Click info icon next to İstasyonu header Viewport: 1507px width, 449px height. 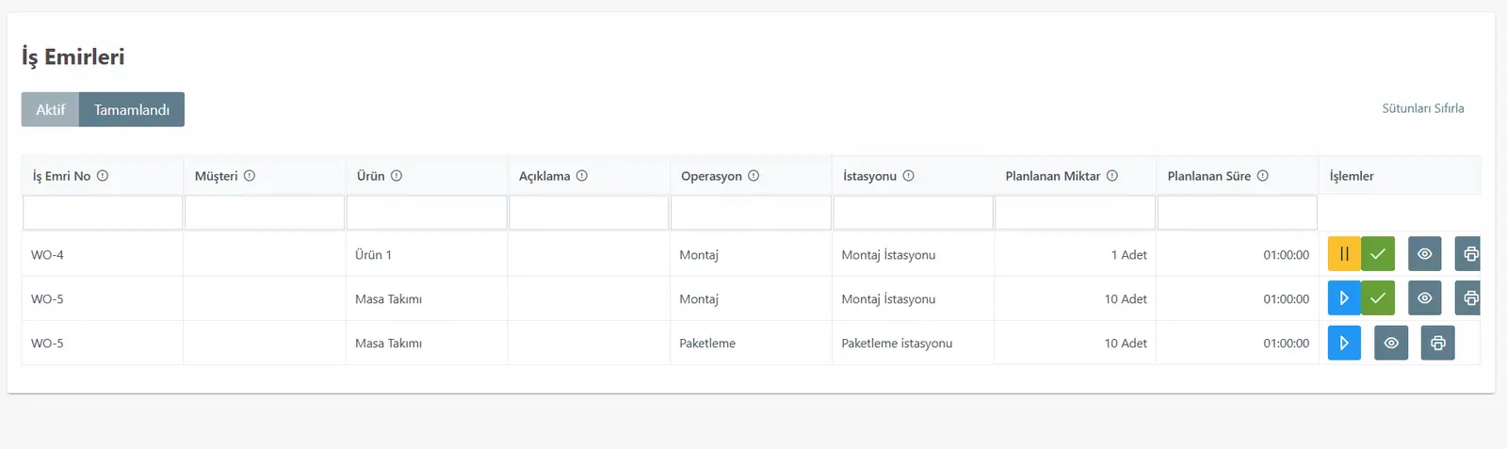pyautogui.click(x=908, y=176)
